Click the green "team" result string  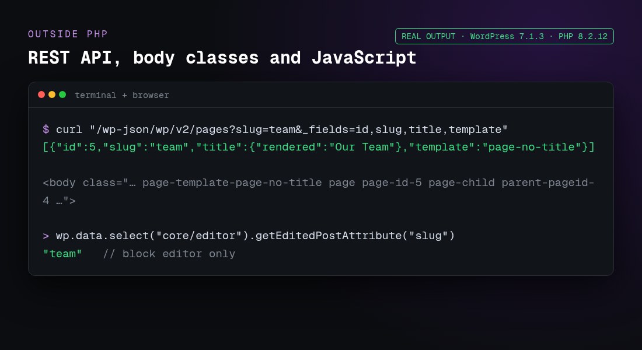pyautogui.click(x=62, y=254)
